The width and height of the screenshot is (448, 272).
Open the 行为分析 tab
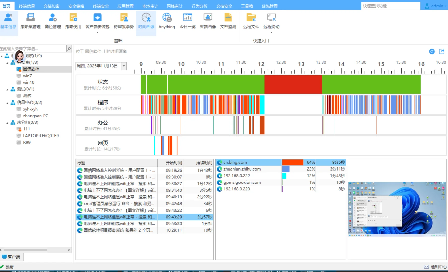pos(199,6)
